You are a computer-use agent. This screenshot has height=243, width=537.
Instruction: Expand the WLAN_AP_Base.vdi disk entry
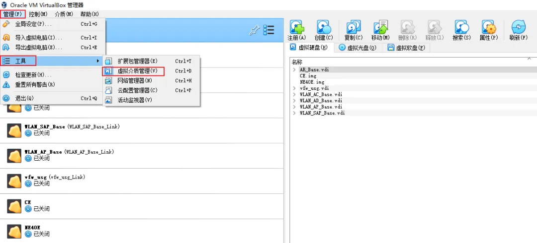click(294, 107)
